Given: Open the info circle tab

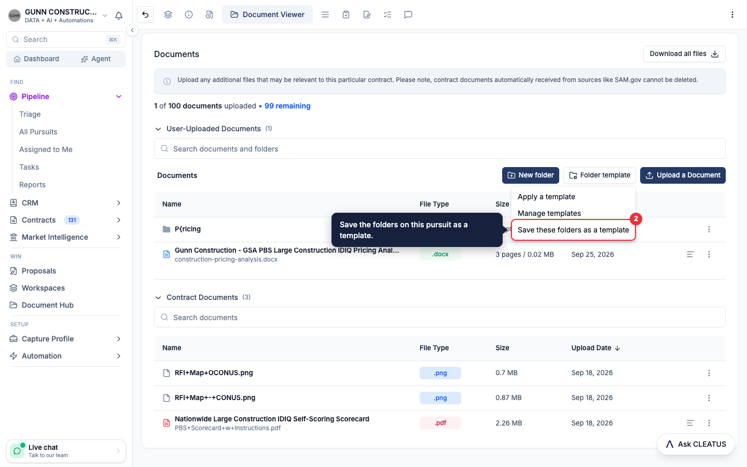Looking at the screenshot, I should (x=189, y=15).
